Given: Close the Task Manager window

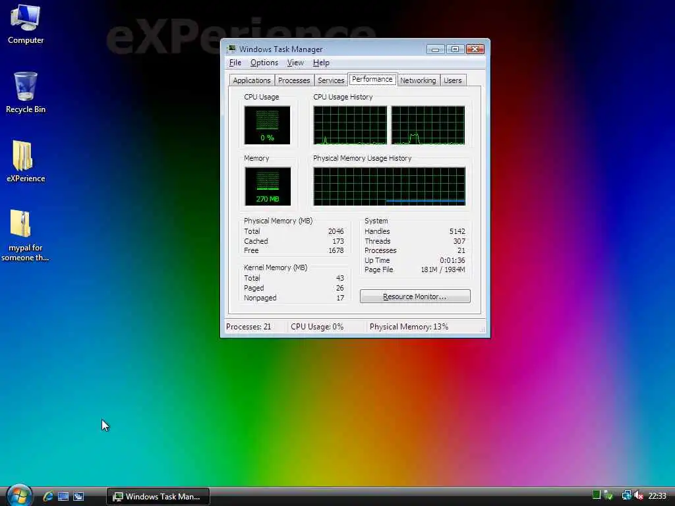Looking at the screenshot, I should 475,49.
